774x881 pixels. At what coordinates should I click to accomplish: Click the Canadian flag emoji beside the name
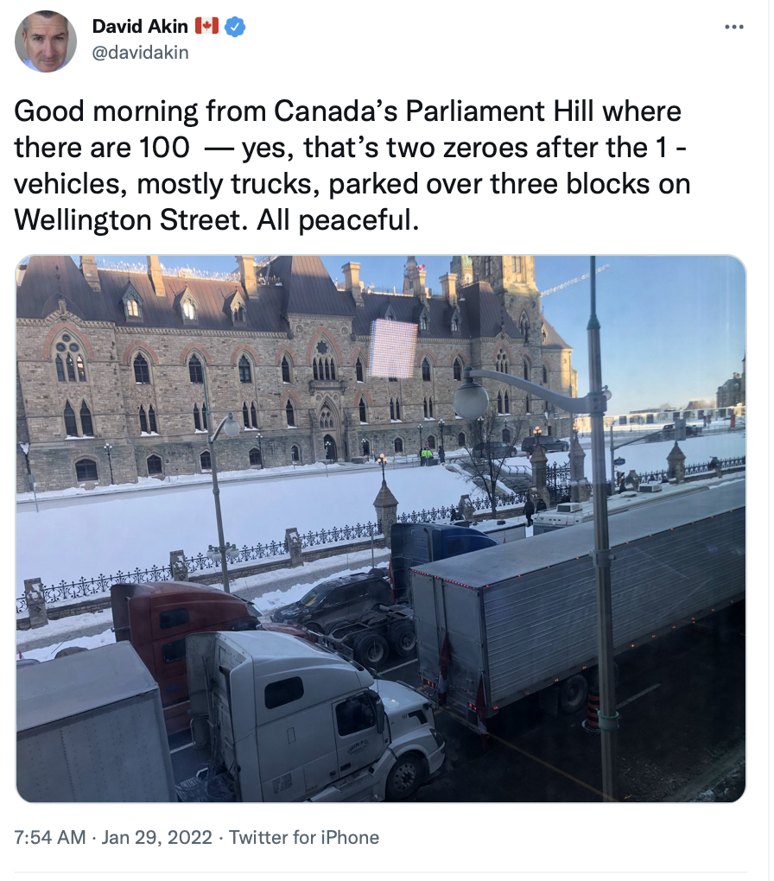[x=206, y=26]
